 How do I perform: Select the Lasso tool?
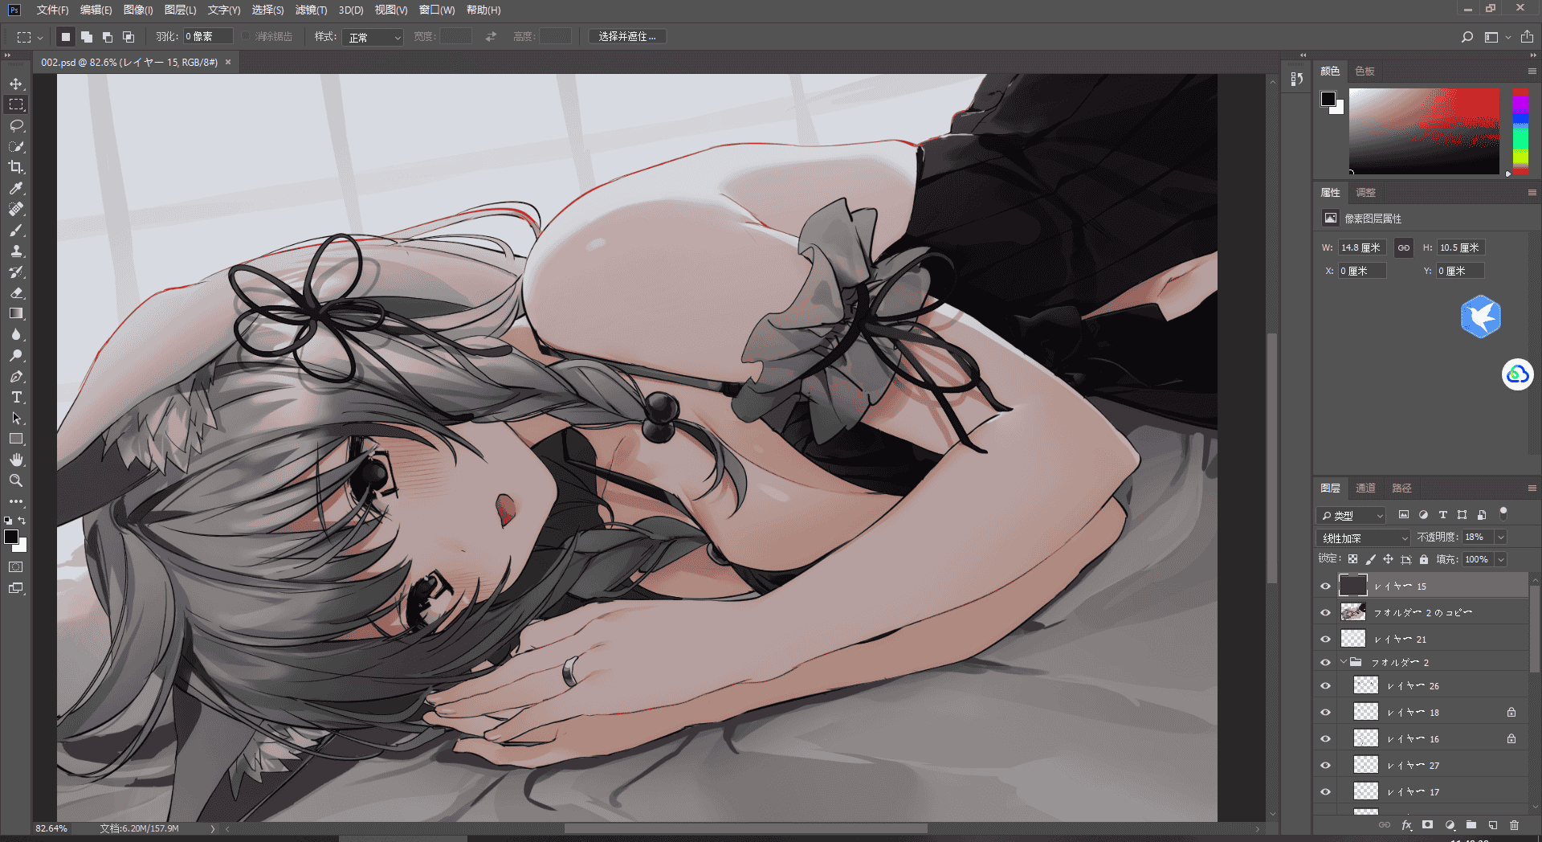tap(16, 125)
